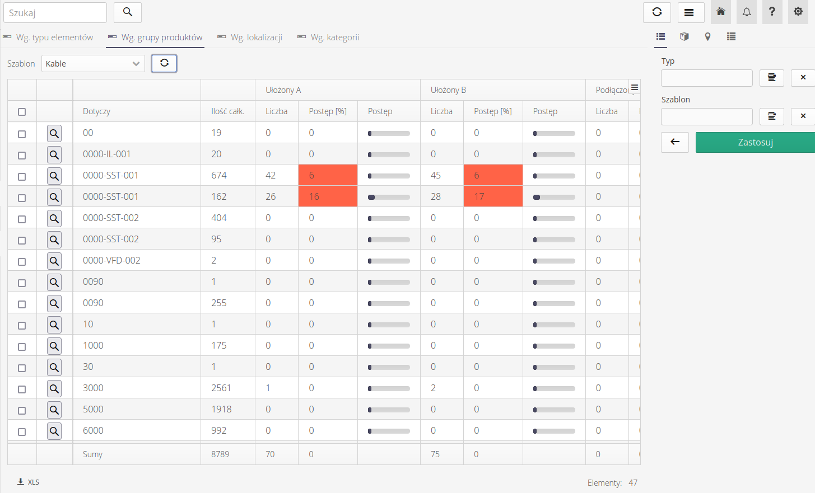Click the green Zastosuj button

pos(755,142)
